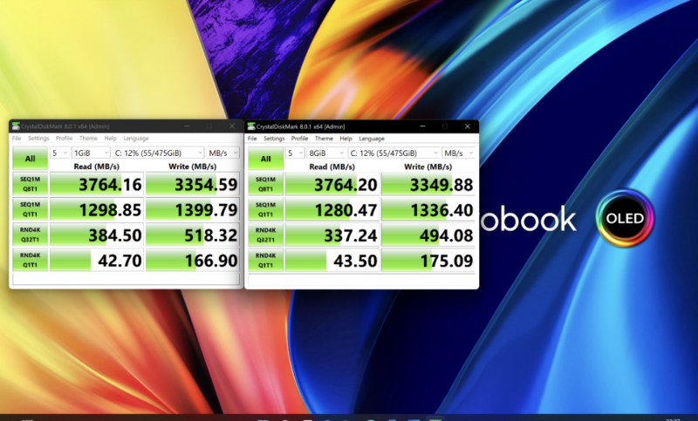Expand the MB/s unit dropdown in the 1GiB window
This screenshot has width=698, height=421.
(x=223, y=153)
